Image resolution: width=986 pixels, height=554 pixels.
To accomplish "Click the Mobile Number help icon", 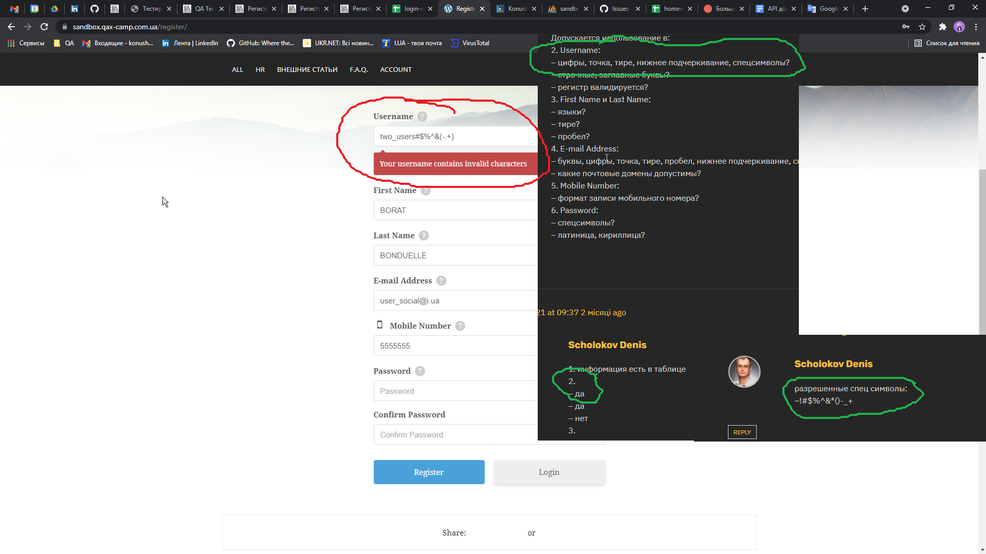I will pyautogui.click(x=460, y=326).
